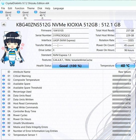Select the Unsafe Shutdowns attribute name
The height and width of the screenshot is (140, 136).
tap(23, 123)
